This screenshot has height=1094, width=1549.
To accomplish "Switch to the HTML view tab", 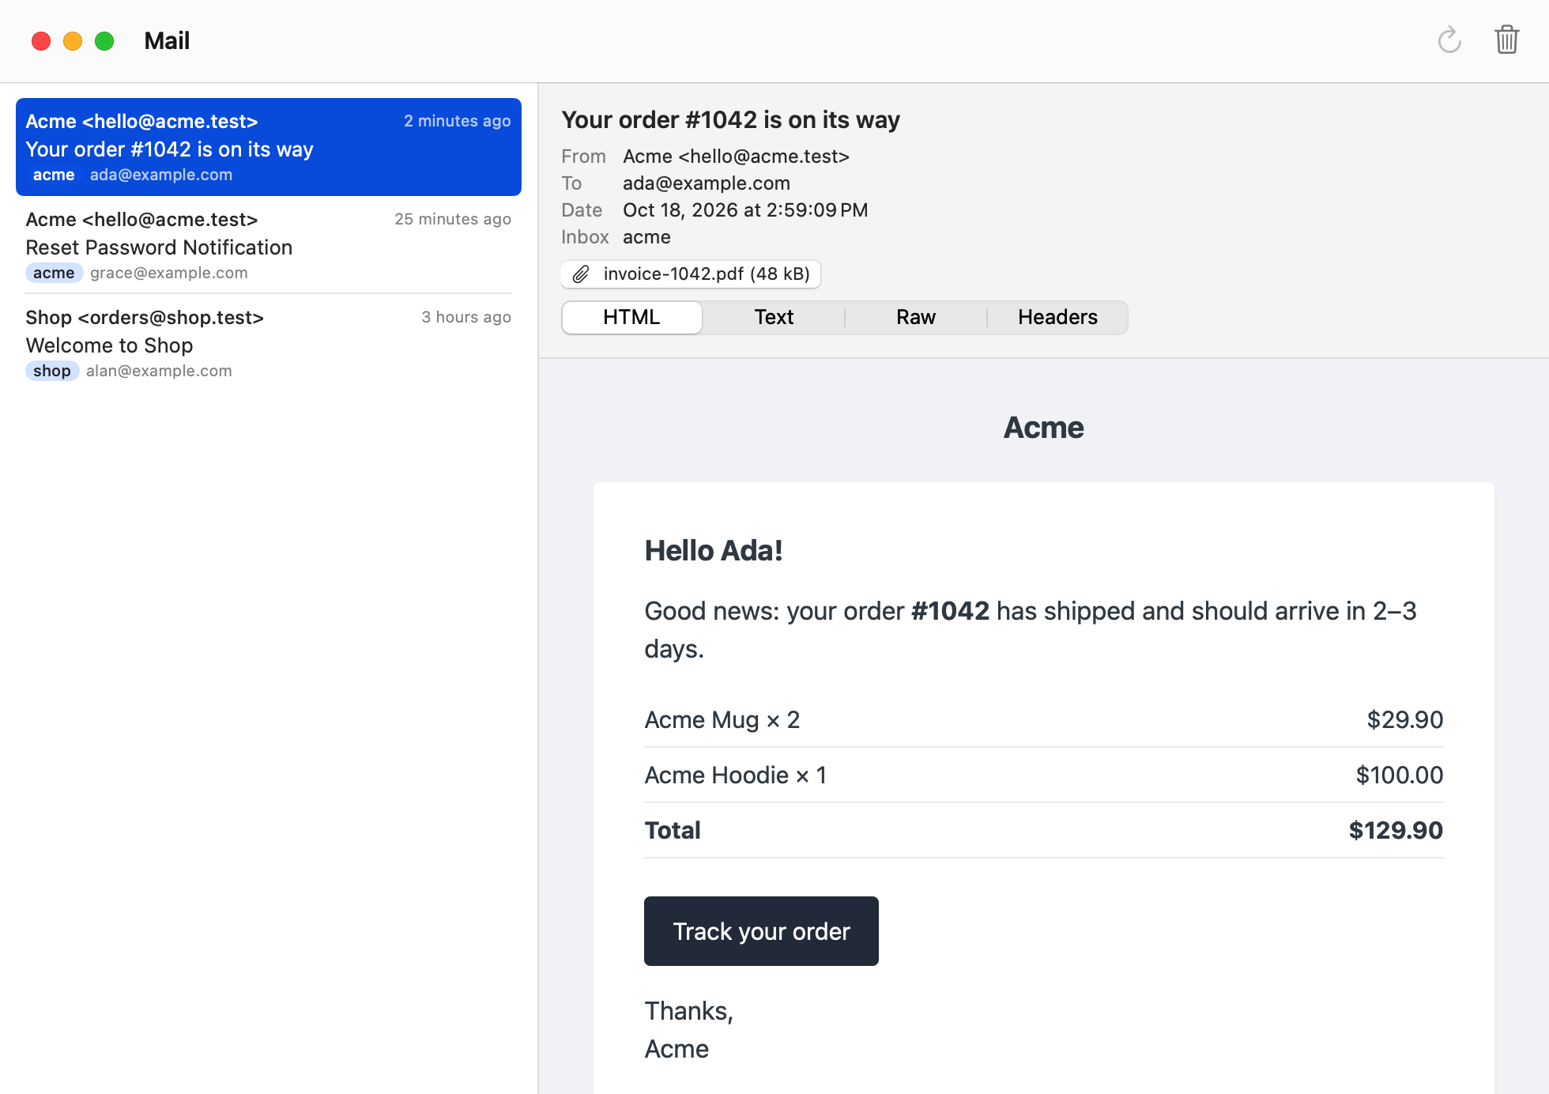I will pos(631,317).
